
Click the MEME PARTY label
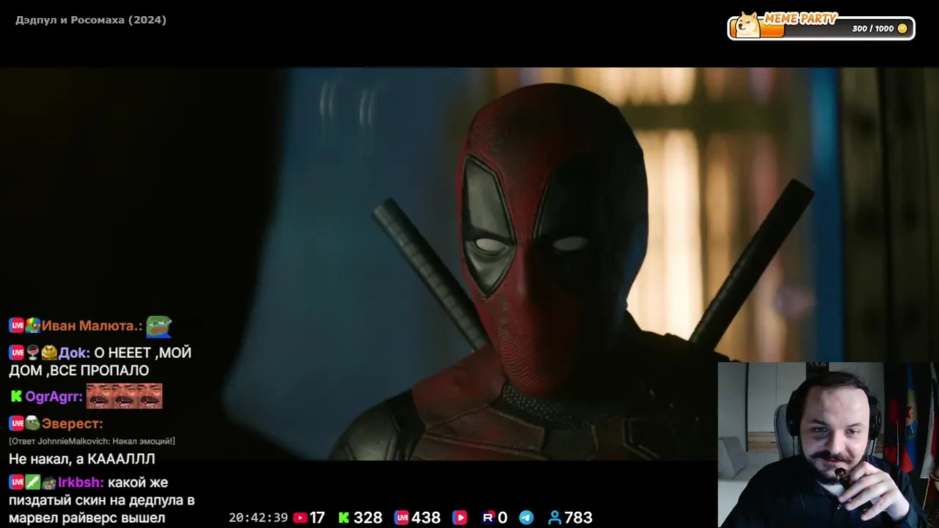pyautogui.click(x=800, y=19)
